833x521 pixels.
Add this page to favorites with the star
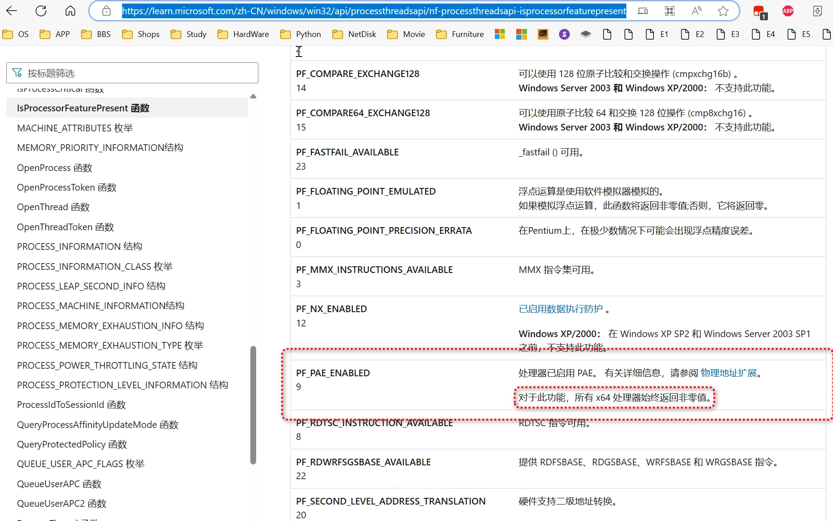click(723, 11)
